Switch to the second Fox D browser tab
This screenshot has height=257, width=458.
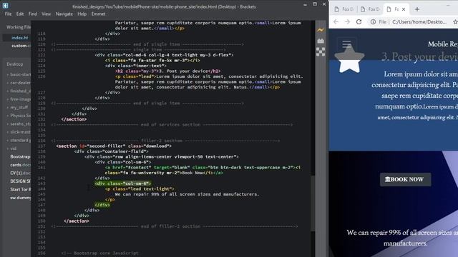(370, 9)
